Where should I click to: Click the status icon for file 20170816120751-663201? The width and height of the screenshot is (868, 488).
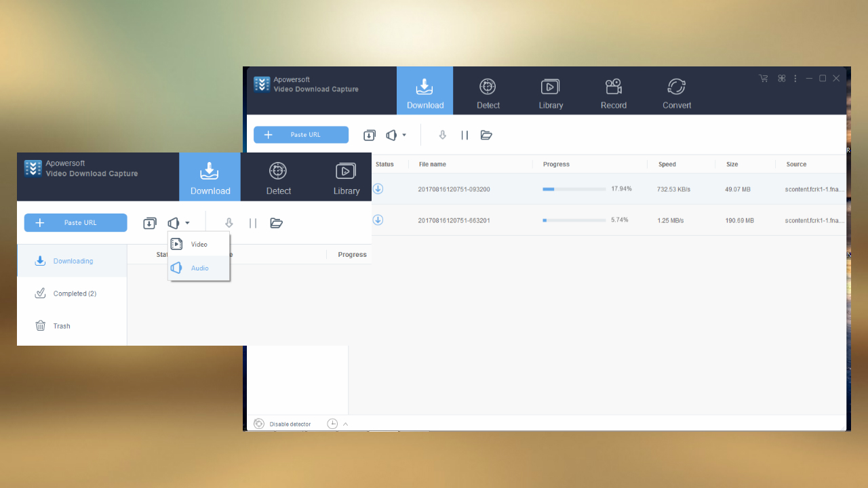click(378, 220)
